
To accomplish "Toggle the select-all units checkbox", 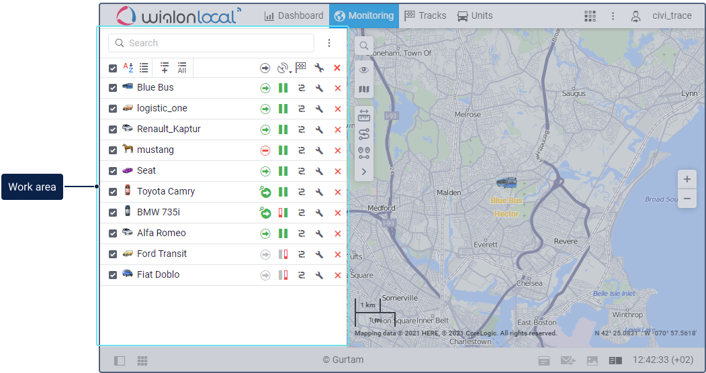I will (x=113, y=68).
